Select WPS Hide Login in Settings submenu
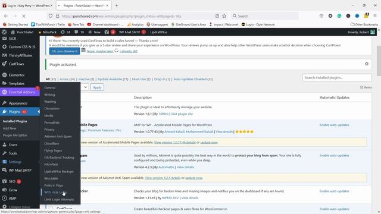The width and height of the screenshot is (381, 214). 55,192
